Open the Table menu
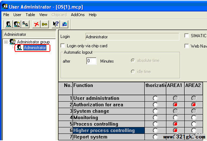The image size is (207, 141). coord(30,15)
